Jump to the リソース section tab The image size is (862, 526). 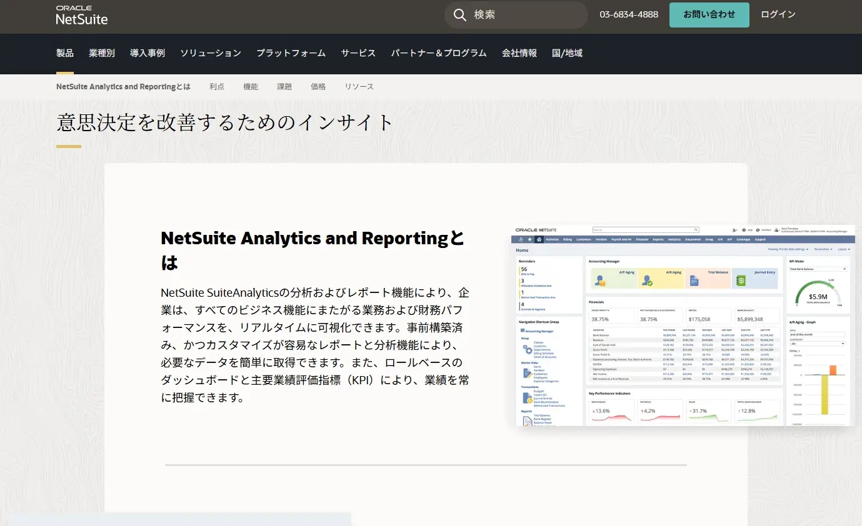pyautogui.click(x=359, y=87)
